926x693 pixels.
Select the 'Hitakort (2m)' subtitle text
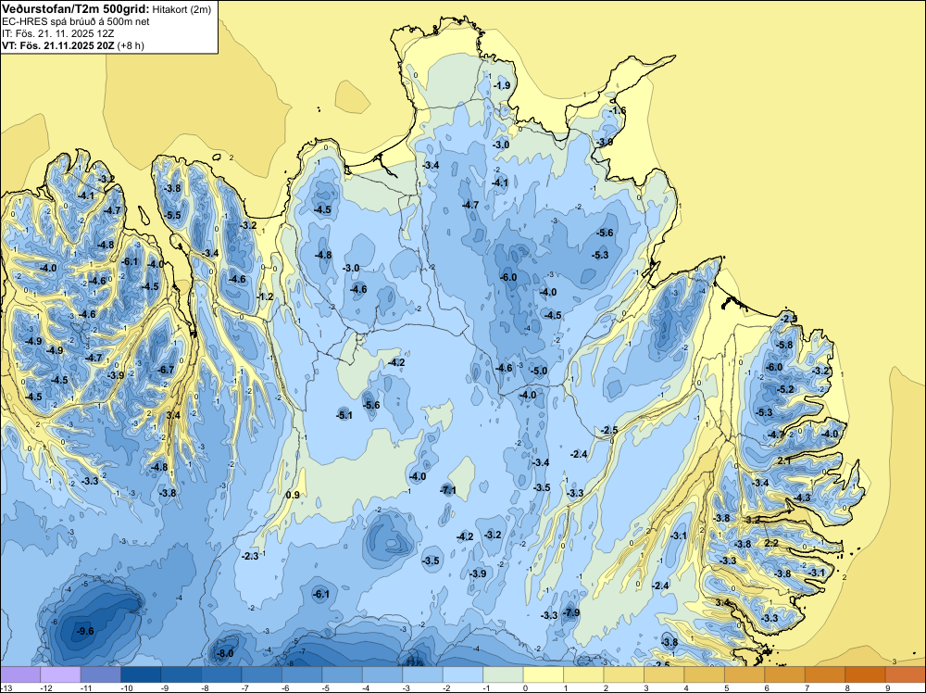[181, 9]
